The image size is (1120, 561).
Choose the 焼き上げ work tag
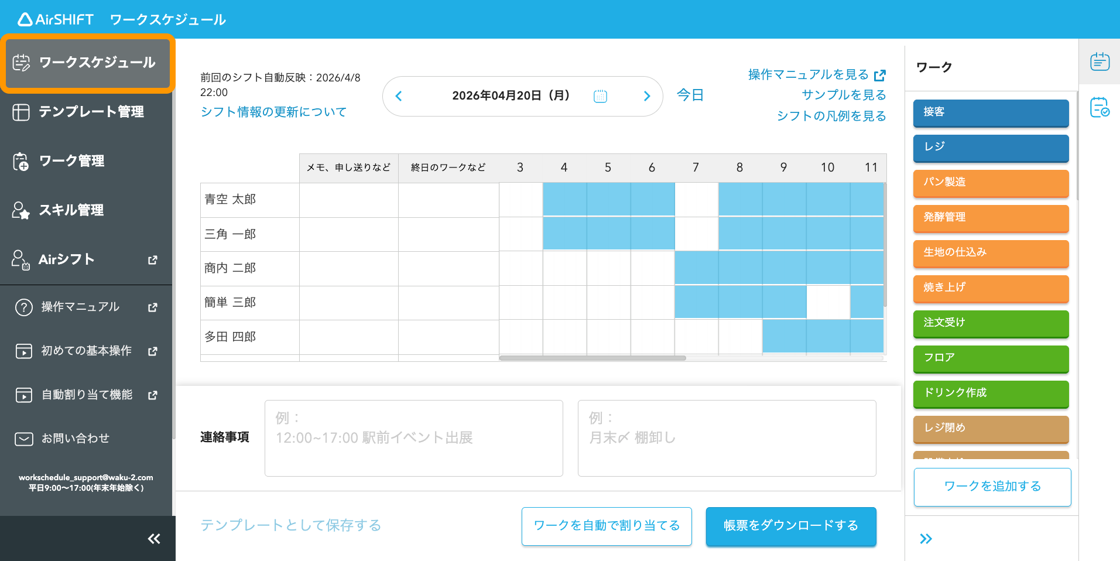tap(991, 289)
